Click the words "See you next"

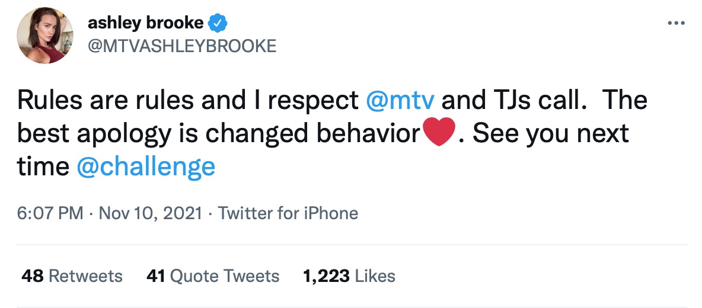[x=550, y=134]
